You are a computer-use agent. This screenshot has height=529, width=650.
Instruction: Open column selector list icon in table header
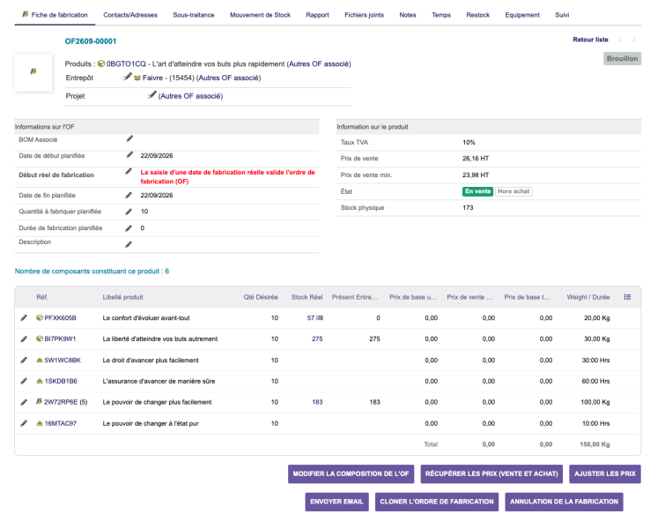627,297
